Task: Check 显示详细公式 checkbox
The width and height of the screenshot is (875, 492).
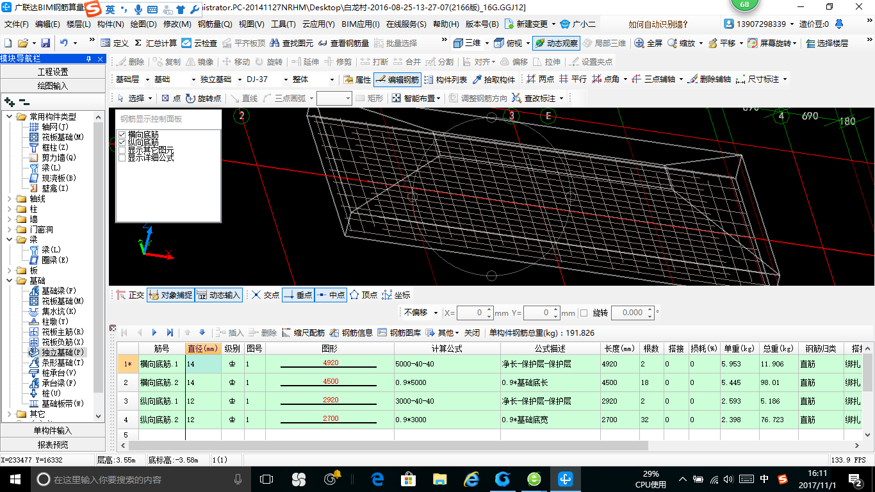Action: click(x=122, y=158)
